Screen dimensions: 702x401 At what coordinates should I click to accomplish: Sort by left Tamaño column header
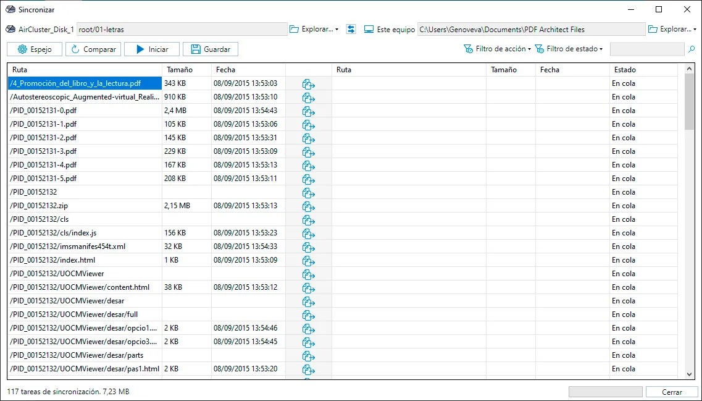[186, 70]
